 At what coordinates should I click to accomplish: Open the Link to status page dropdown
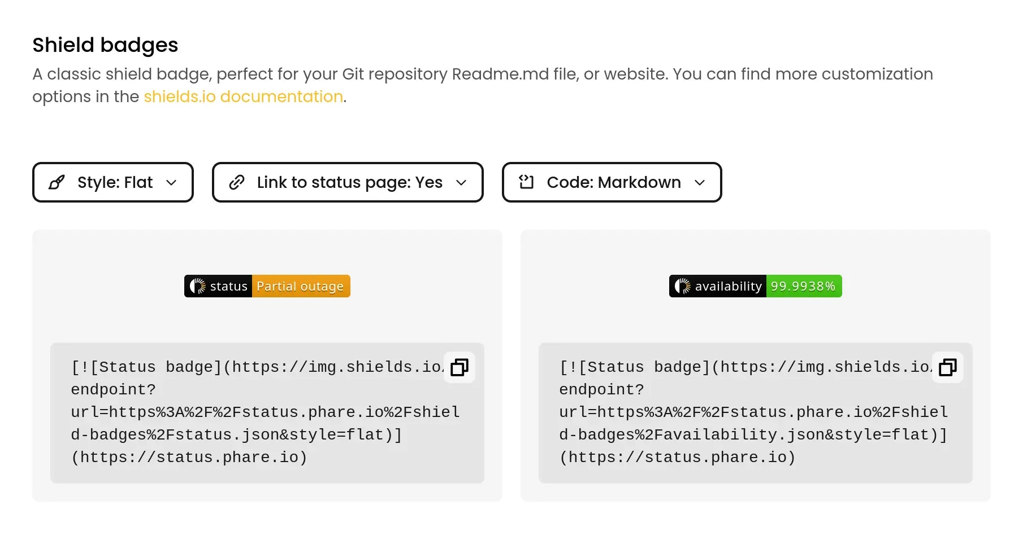coord(348,182)
